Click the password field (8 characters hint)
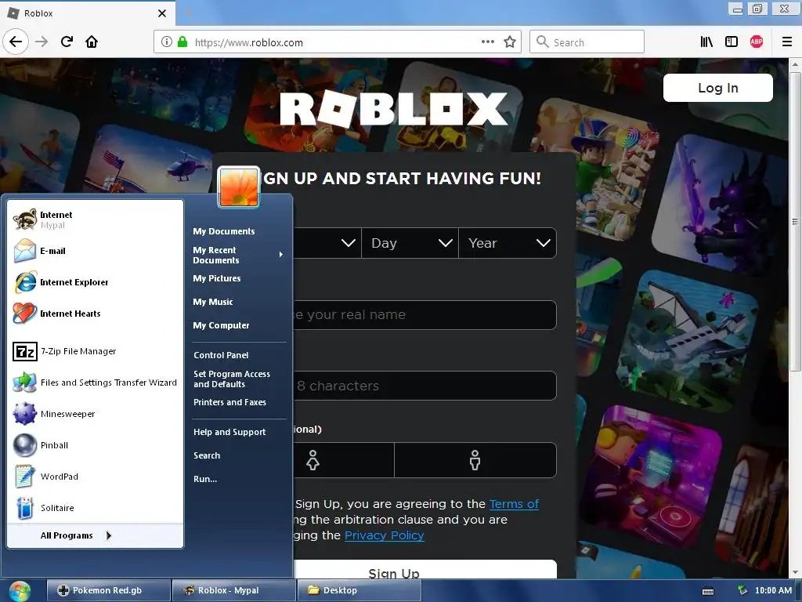This screenshot has height=602, width=802. 425,386
